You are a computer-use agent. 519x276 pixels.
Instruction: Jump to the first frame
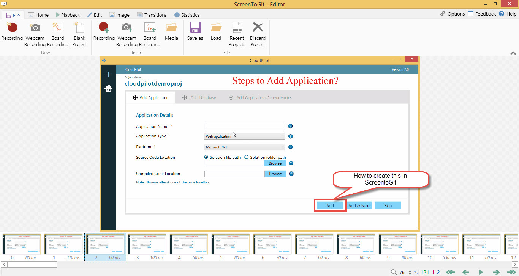click(x=451, y=272)
